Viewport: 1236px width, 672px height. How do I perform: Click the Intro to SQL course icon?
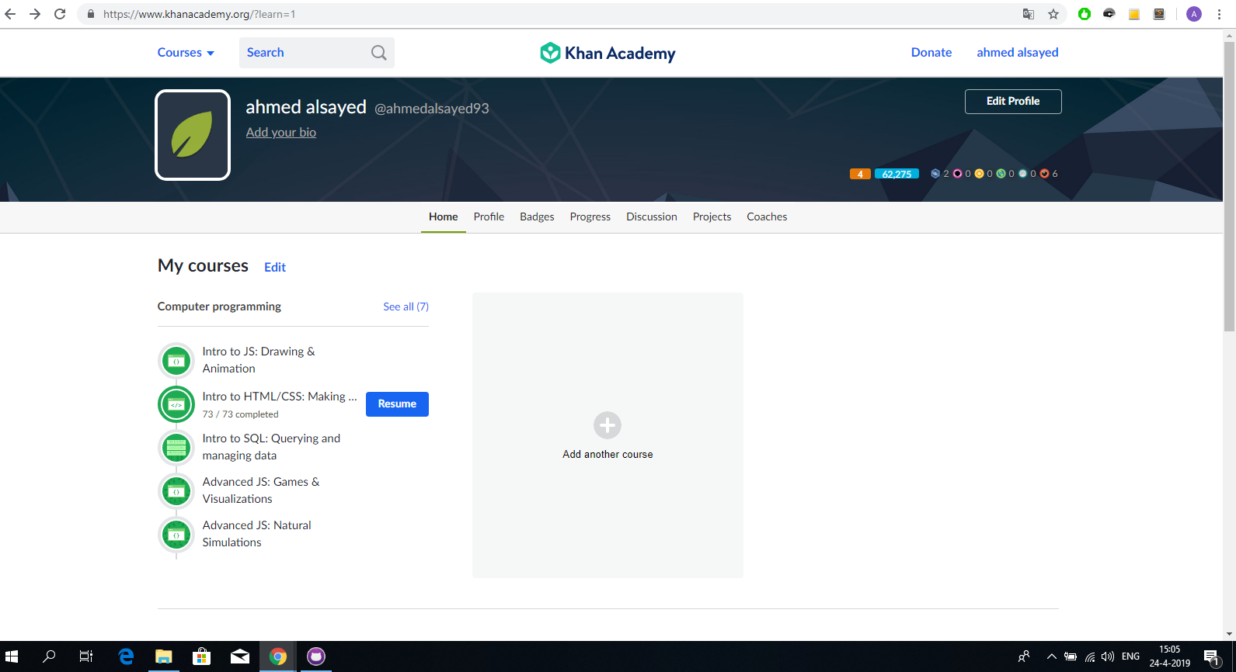click(x=176, y=448)
